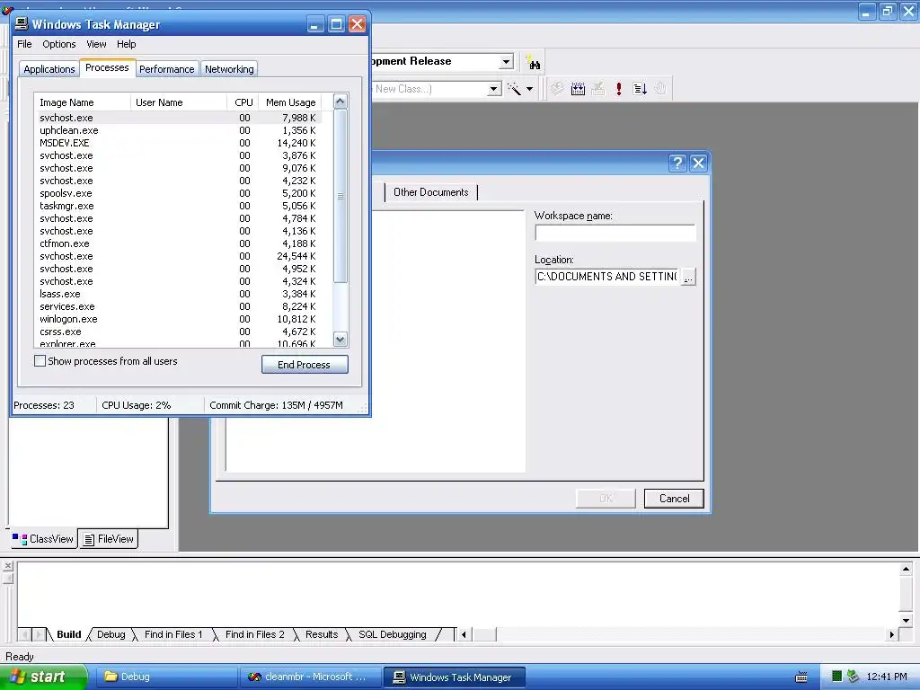Select the taskmgr.exe process row
This screenshot has width=920, height=690.
(x=179, y=206)
